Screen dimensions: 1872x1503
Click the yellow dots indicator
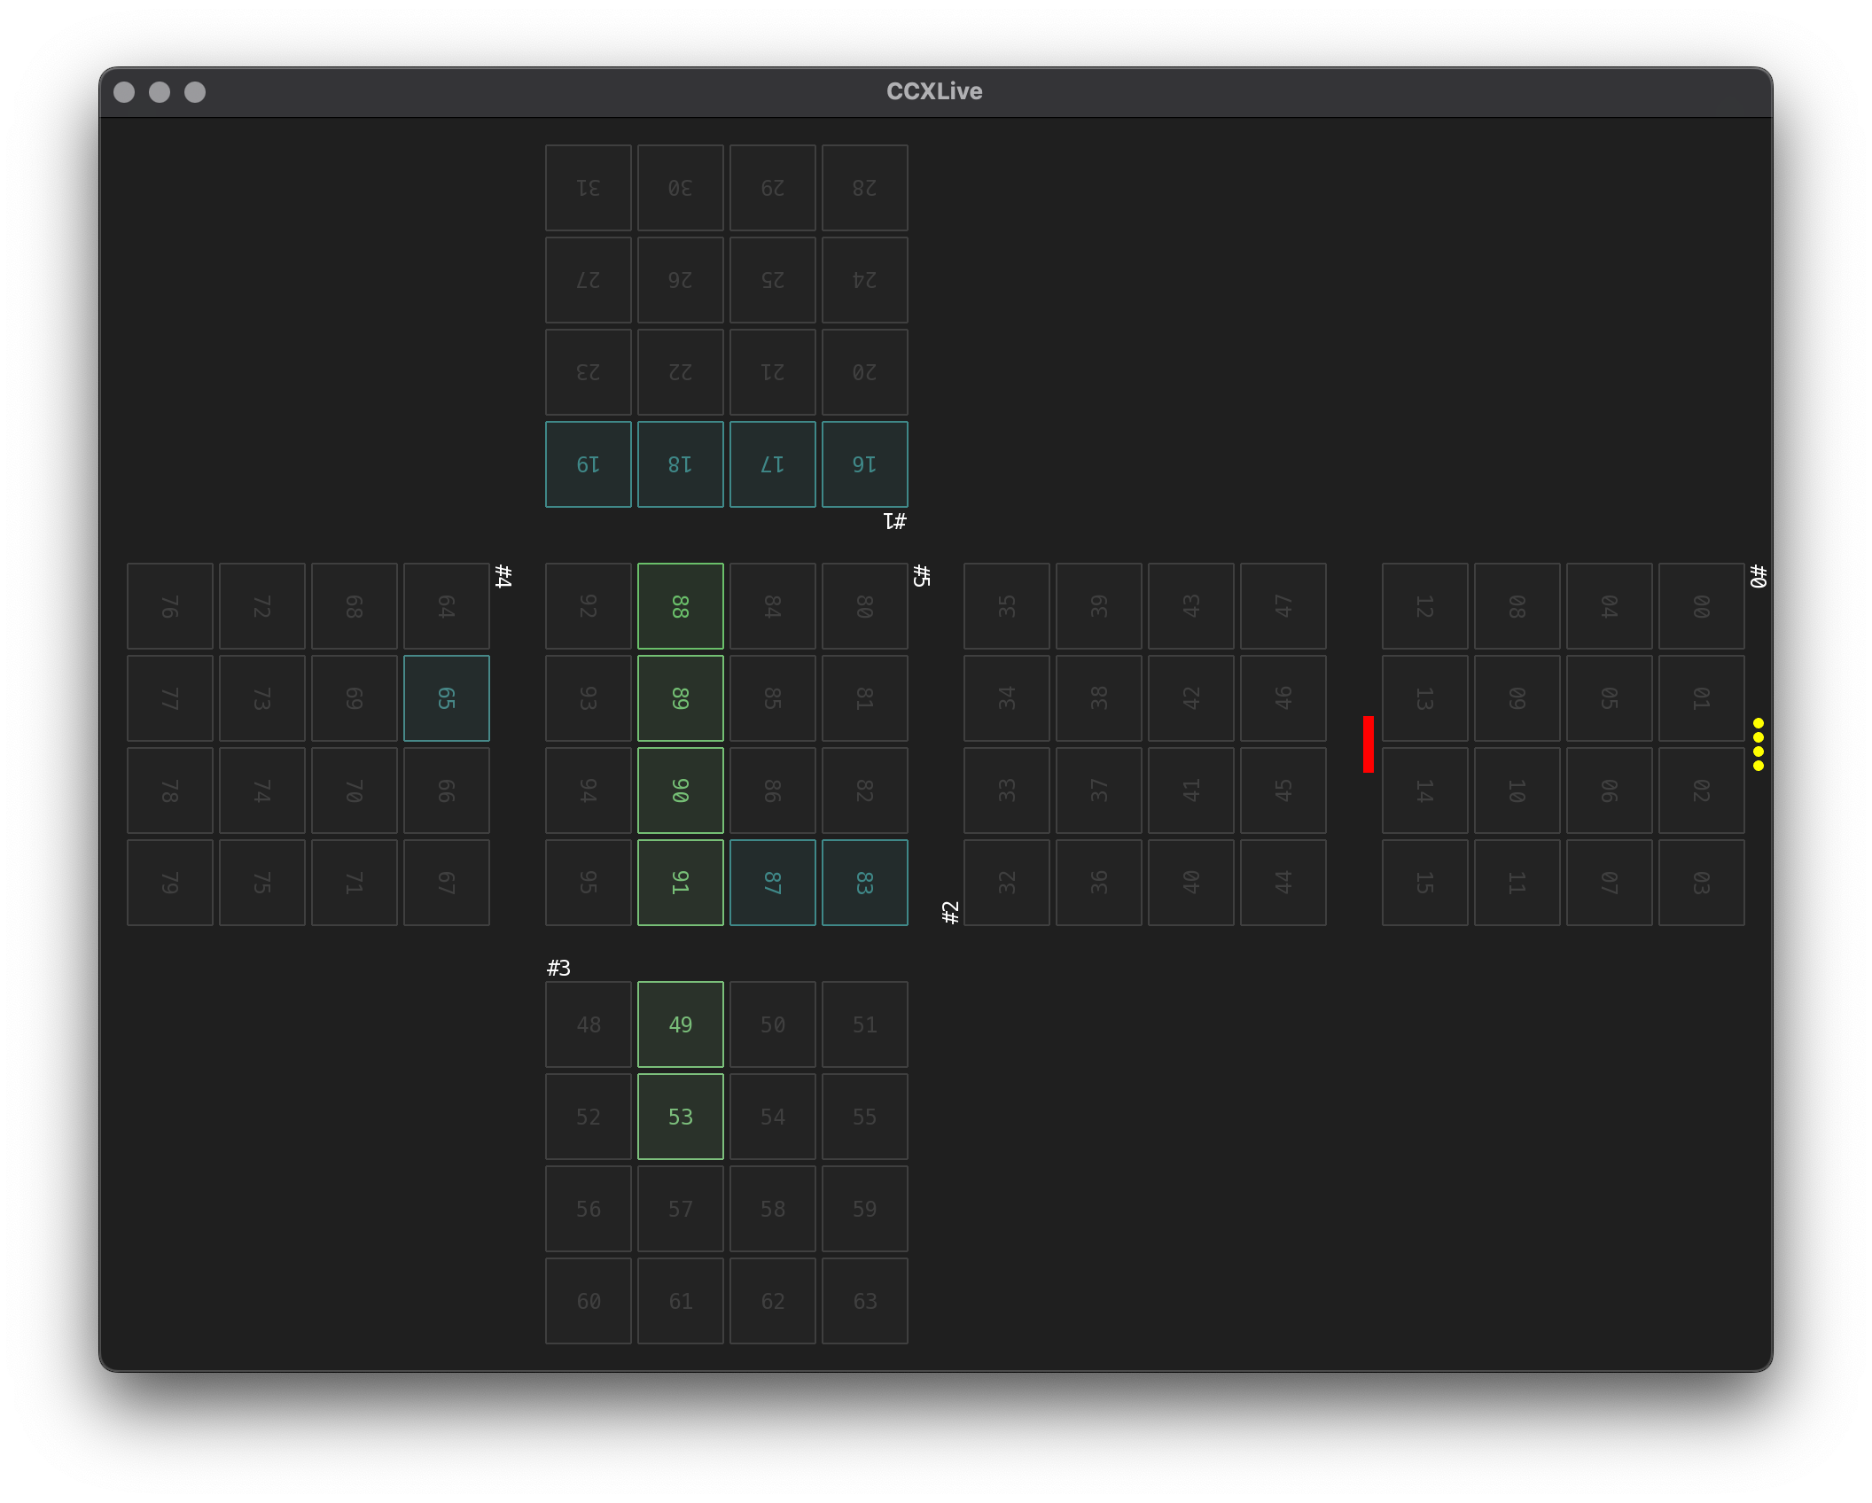click(1758, 744)
